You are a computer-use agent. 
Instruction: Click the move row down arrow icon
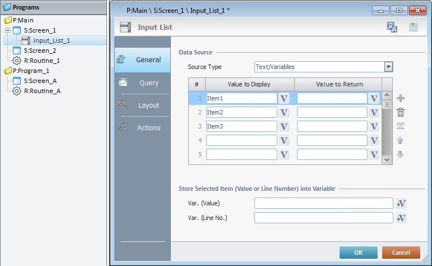[x=401, y=154]
